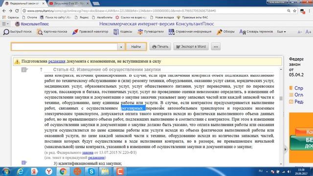Open the редакция link in the yellow notice

(x=57, y=61)
